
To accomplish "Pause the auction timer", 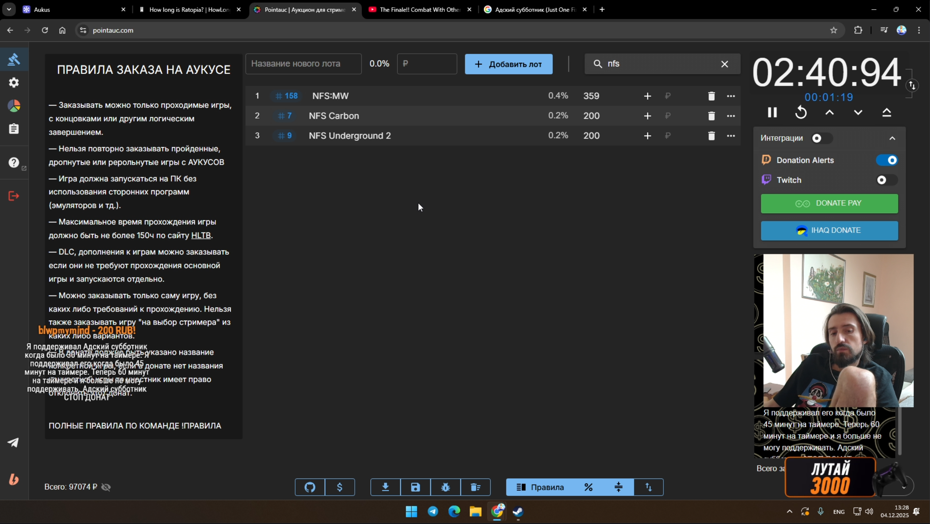I will pyautogui.click(x=772, y=113).
